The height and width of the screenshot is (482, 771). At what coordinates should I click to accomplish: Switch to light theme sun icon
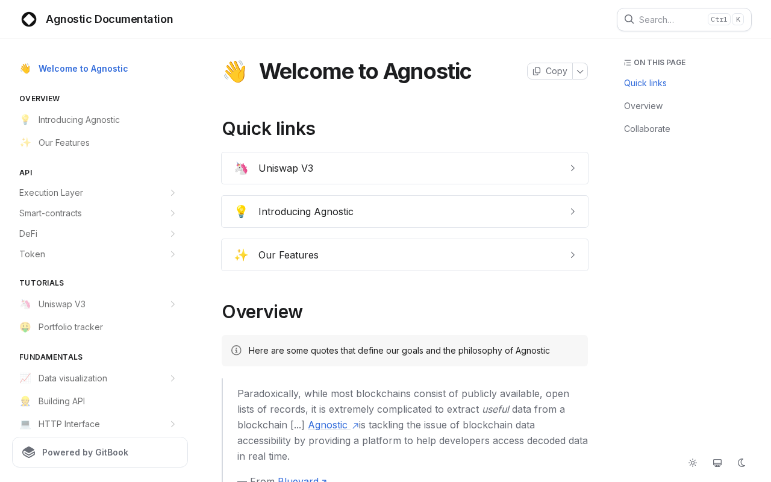coord(693,463)
